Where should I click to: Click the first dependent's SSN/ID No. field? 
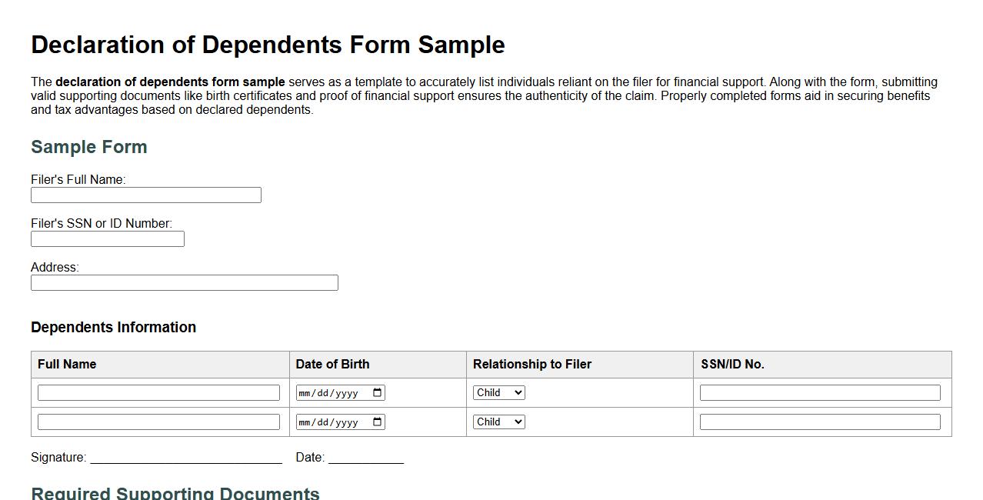click(x=818, y=392)
